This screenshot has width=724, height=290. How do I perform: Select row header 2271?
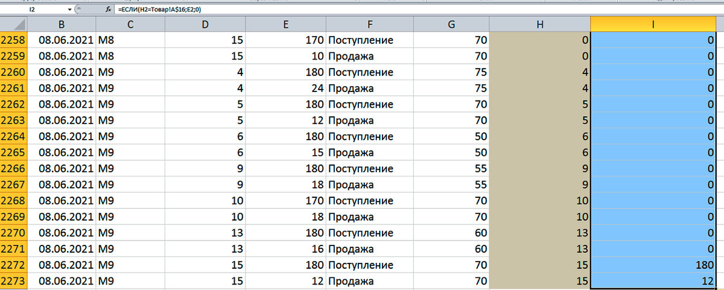click(13, 249)
